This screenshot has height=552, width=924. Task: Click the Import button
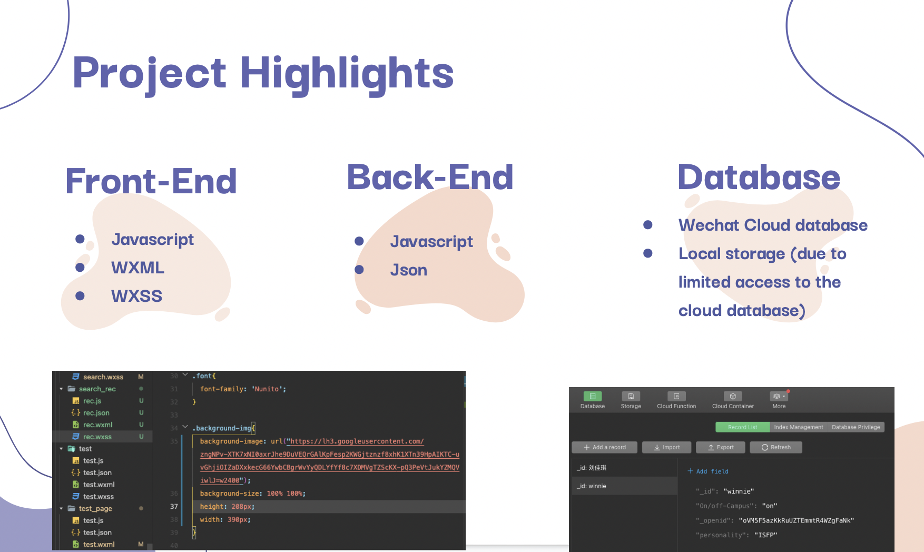666,447
